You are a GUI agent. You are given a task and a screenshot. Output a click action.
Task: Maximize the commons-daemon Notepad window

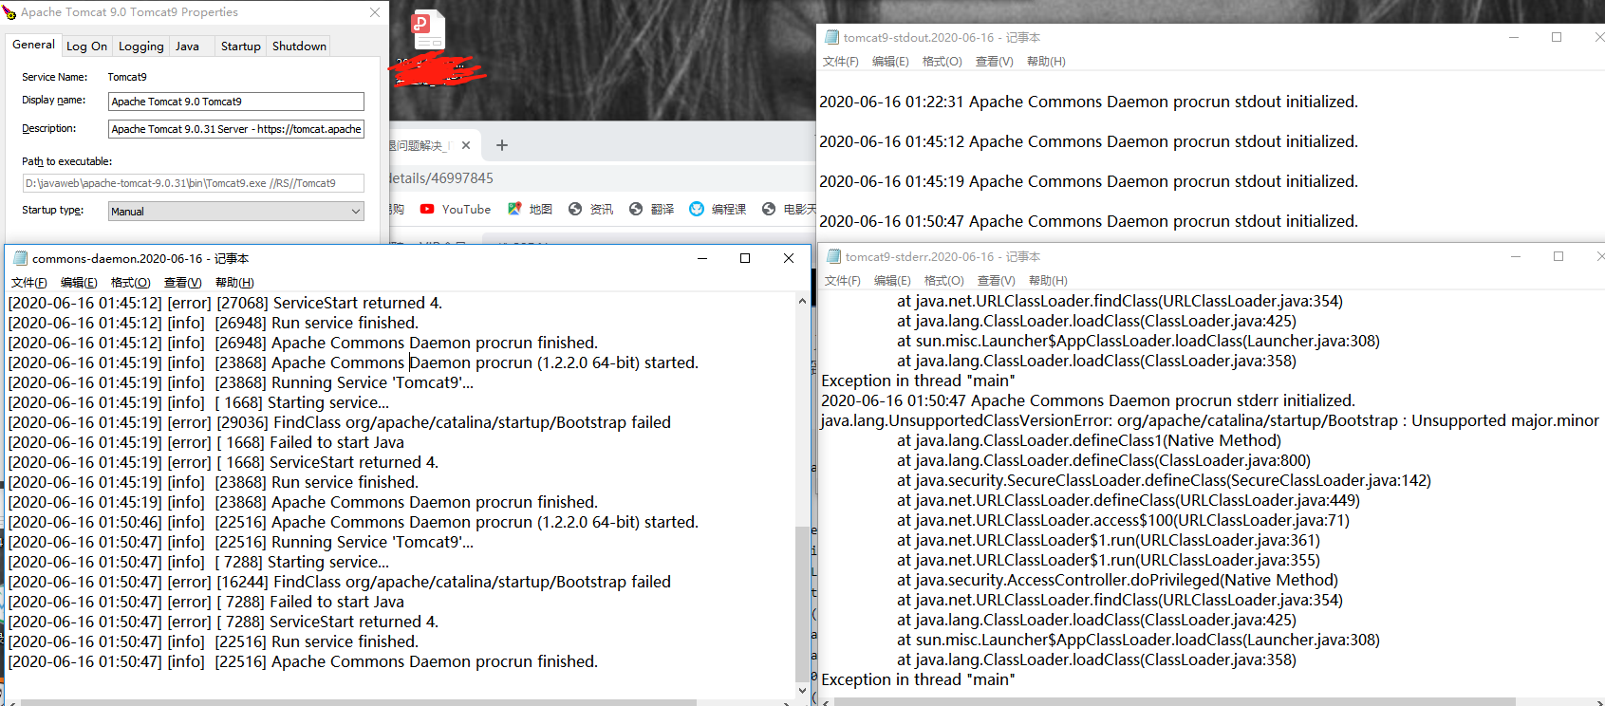(745, 258)
